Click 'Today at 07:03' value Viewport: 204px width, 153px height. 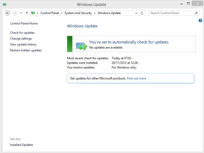pos(121,58)
